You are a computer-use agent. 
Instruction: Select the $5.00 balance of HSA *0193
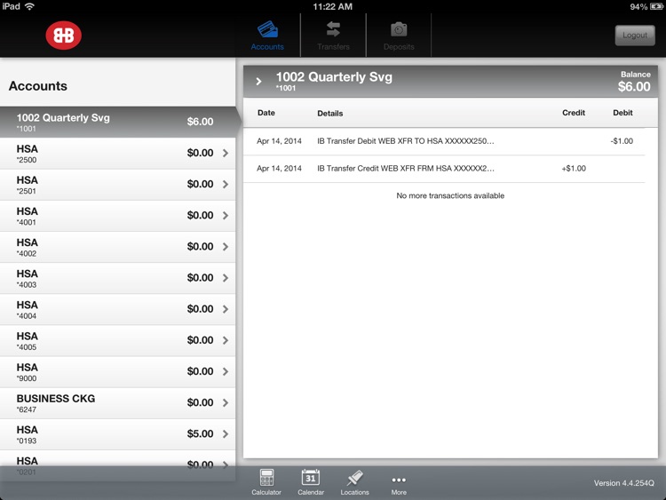pyautogui.click(x=200, y=433)
